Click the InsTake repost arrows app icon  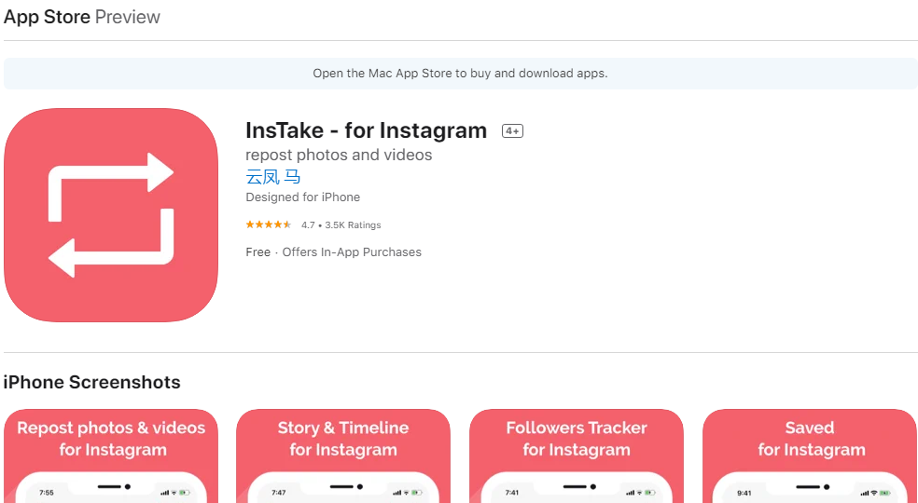[x=111, y=215]
